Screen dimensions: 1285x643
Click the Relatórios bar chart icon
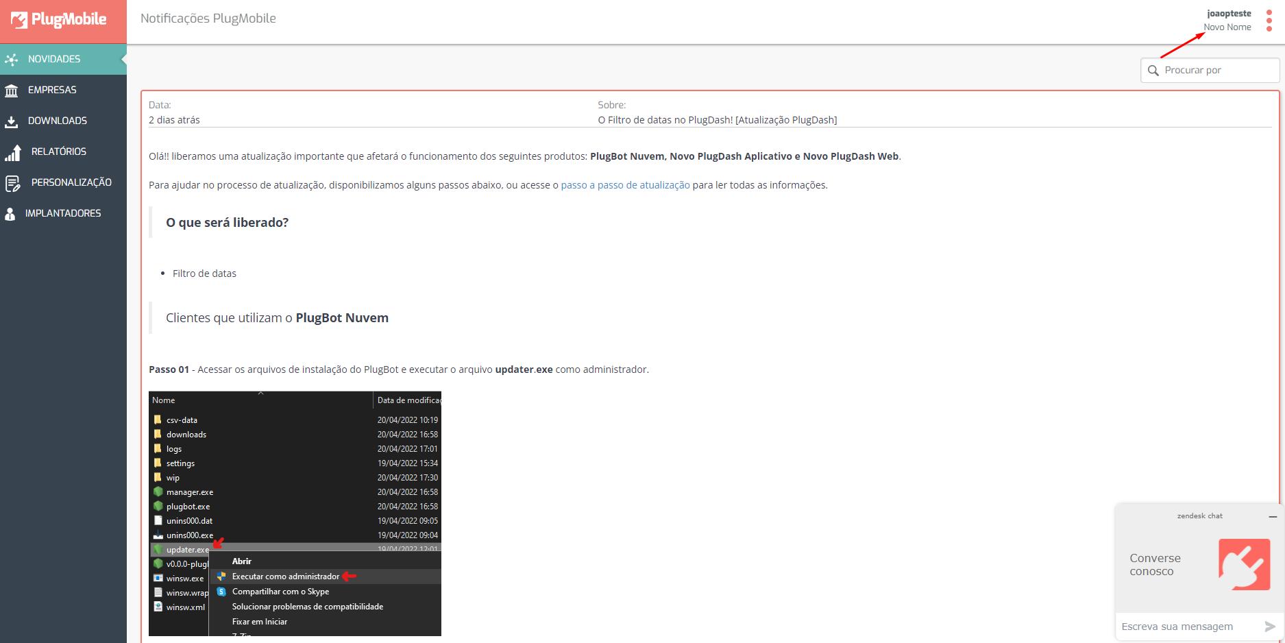click(x=12, y=152)
